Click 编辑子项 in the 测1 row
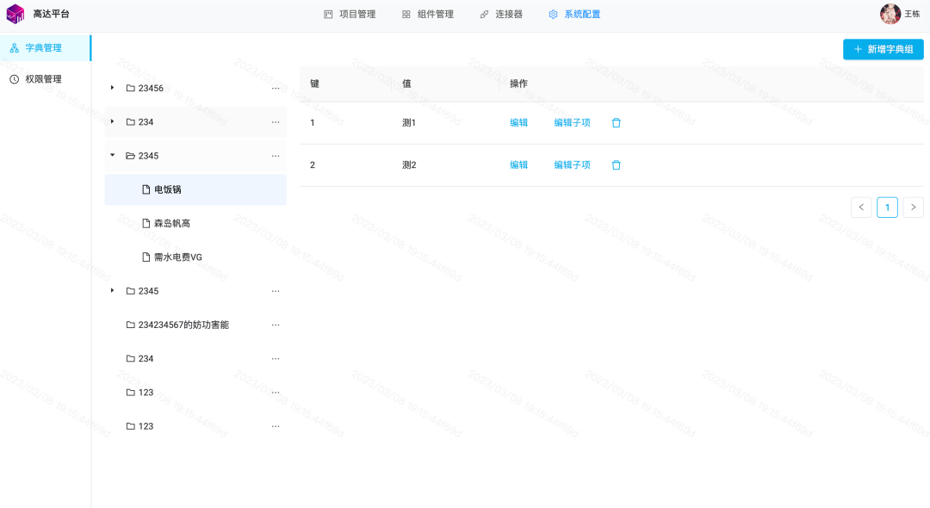The height and width of the screenshot is (508, 930). pyautogui.click(x=573, y=123)
